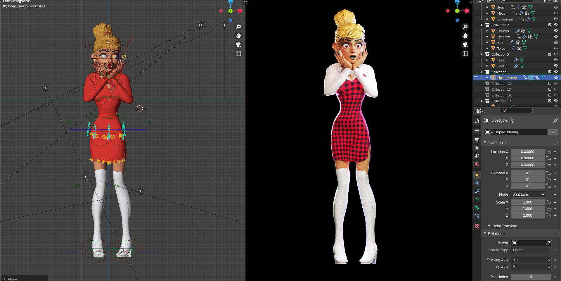Toggle camera view using the camera icon

(239, 45)
